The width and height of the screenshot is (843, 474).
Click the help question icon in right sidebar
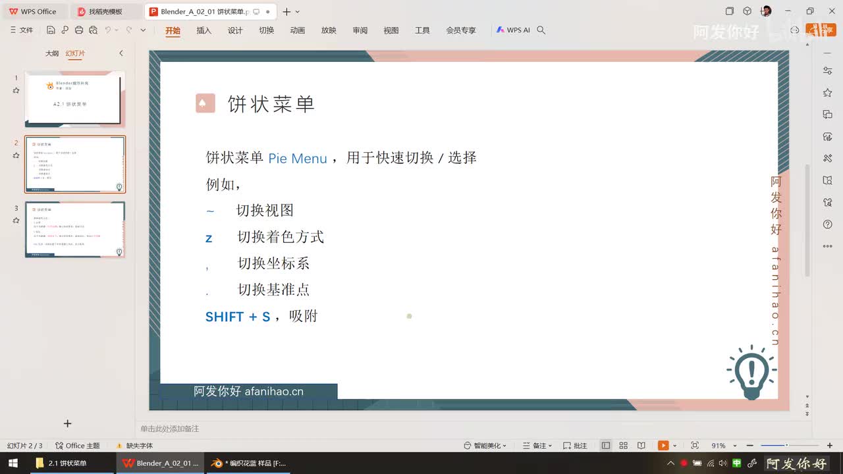coord(828,224)
